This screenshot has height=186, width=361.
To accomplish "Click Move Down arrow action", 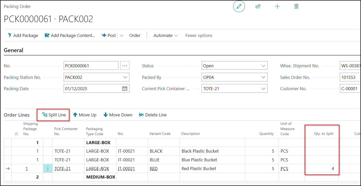I will tap(118, 115).
